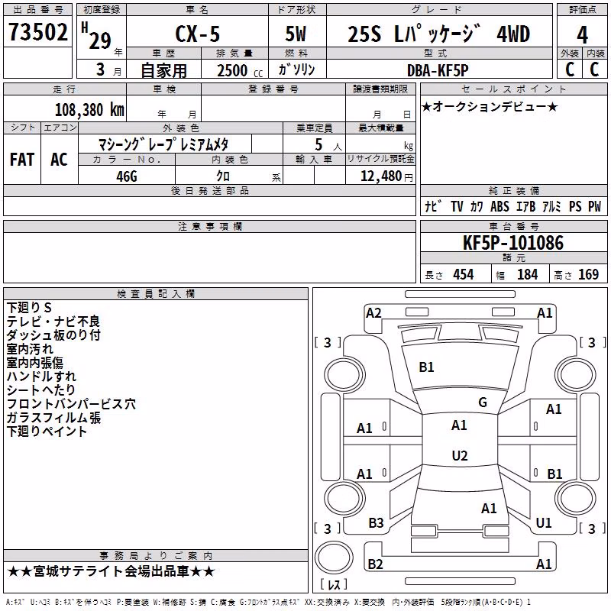
Task: Click the spare tire circle above レス
Action: 334,557
